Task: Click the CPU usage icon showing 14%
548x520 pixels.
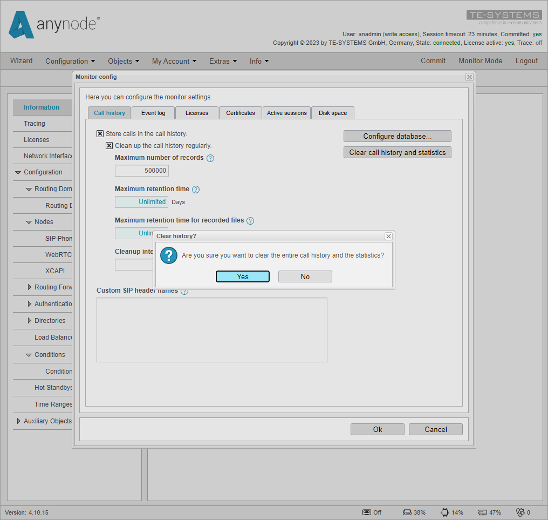Action: click(x=444, y=512)
